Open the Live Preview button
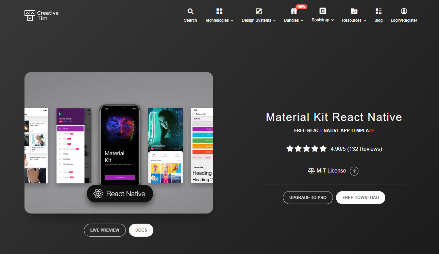439x254 pixels. point(105,230)
